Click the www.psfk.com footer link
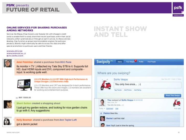Screen dimensions: 186x140 tap(13, 133)
